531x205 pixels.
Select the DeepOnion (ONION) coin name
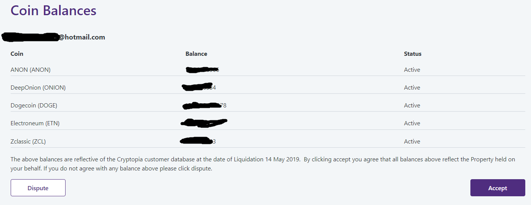38,88
